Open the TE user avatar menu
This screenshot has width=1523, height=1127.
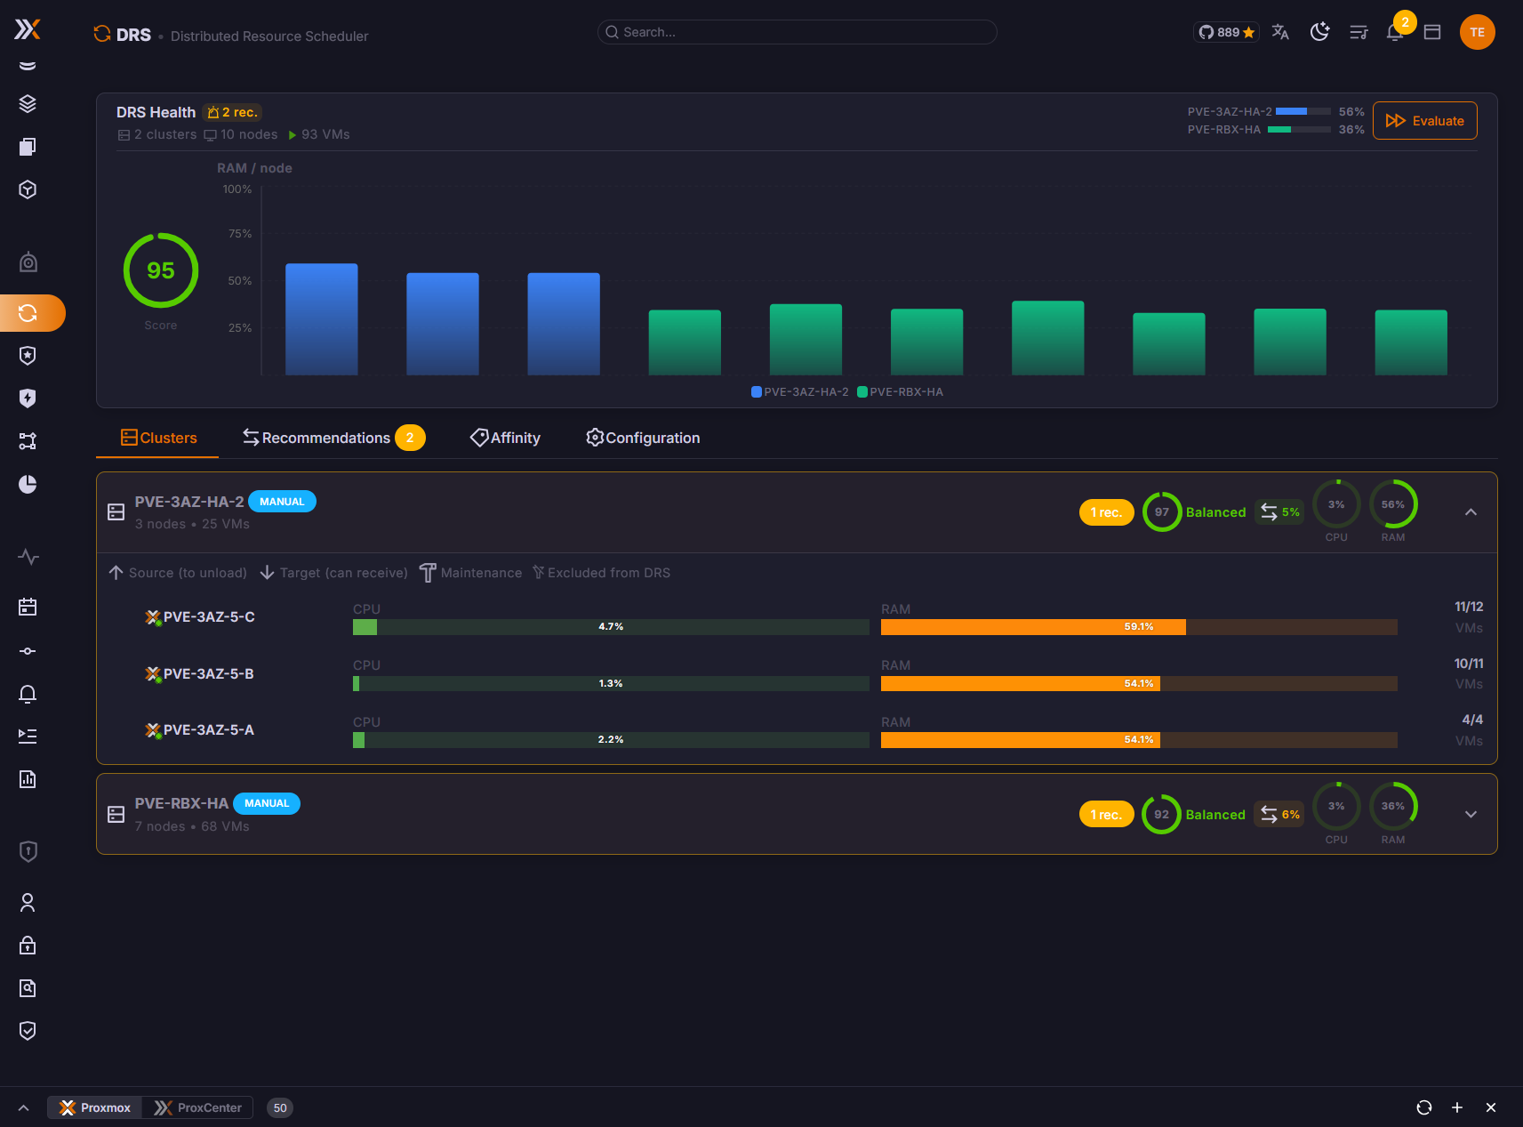tap(1477, 32)
